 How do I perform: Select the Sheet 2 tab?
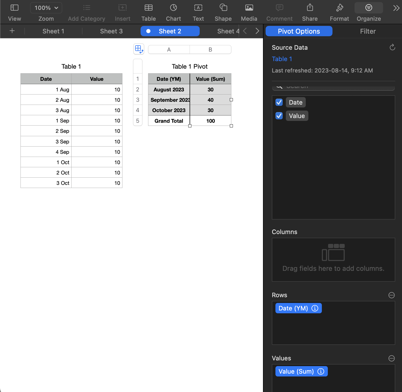[170, 31]
